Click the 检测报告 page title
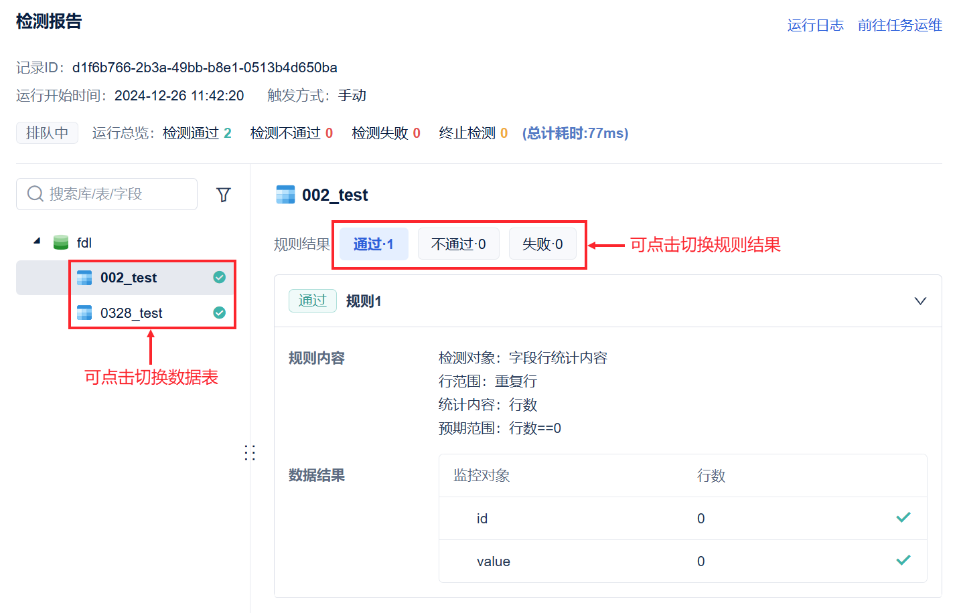 [49, 21]
